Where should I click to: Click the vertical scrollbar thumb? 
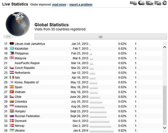pos(165,105)
